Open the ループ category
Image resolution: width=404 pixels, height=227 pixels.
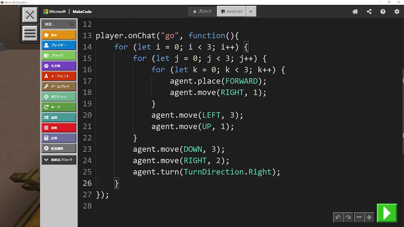(x=59, y=107)
